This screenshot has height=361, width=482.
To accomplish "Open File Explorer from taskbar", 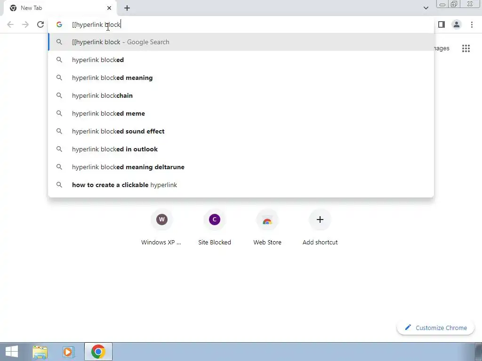I will click(x=40, y=352).
